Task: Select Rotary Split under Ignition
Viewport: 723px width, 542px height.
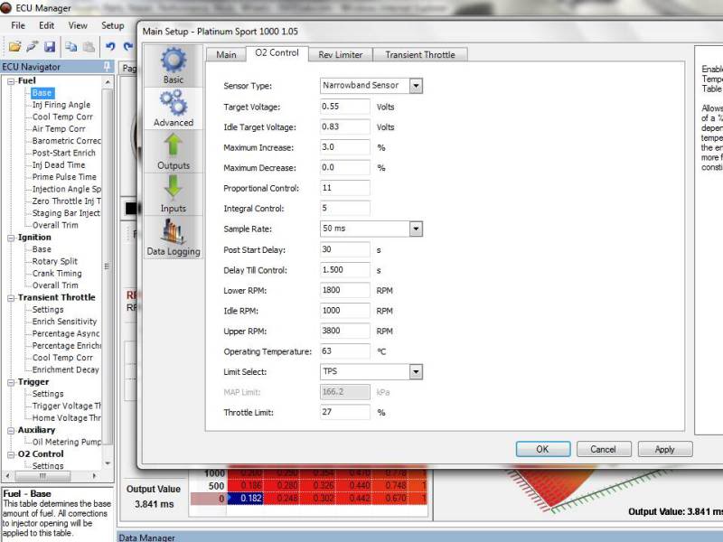Action: (54, 261)
